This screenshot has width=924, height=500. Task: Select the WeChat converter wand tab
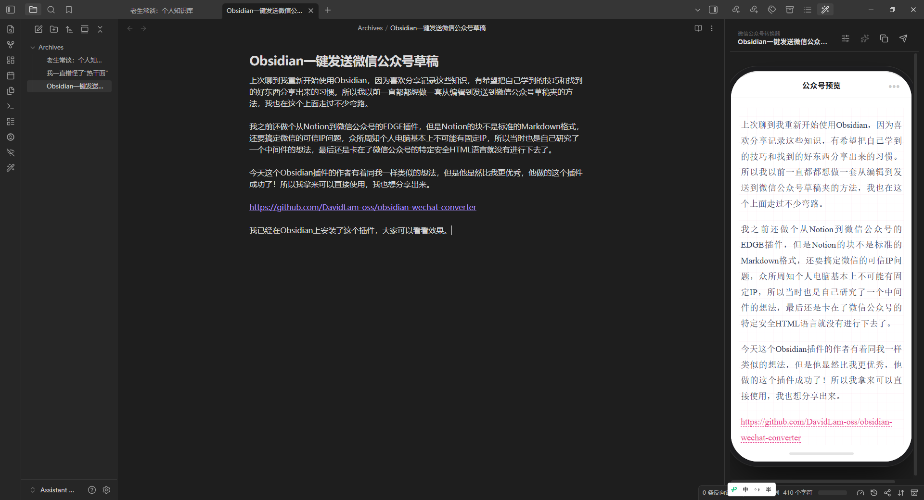tap(825, 10)
